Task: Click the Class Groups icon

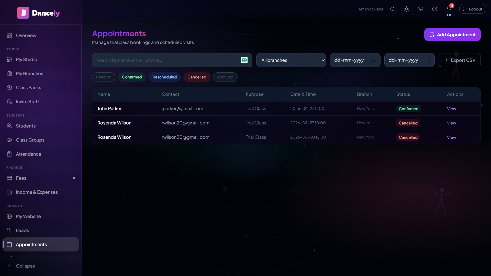Action: coord(9,140)
